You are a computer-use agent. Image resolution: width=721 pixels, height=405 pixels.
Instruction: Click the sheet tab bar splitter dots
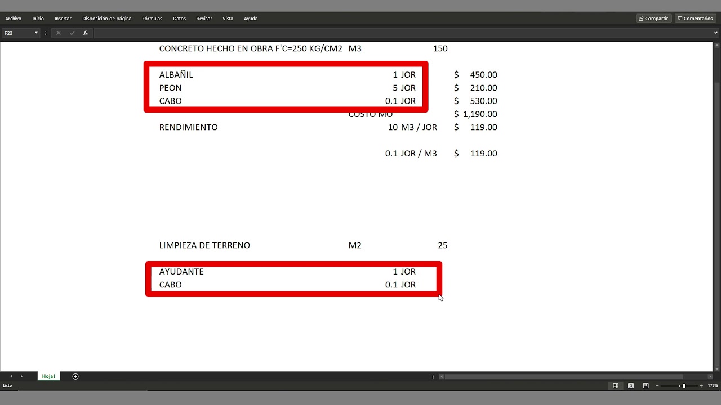(433, 376)
